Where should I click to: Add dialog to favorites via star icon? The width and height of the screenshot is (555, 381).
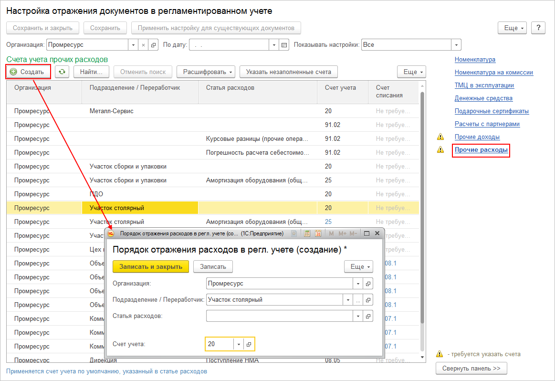294,233
